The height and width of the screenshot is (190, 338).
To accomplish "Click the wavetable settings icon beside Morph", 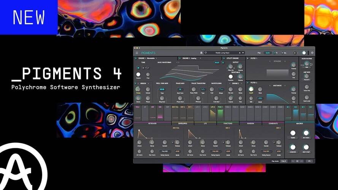I will pos(223,62).
